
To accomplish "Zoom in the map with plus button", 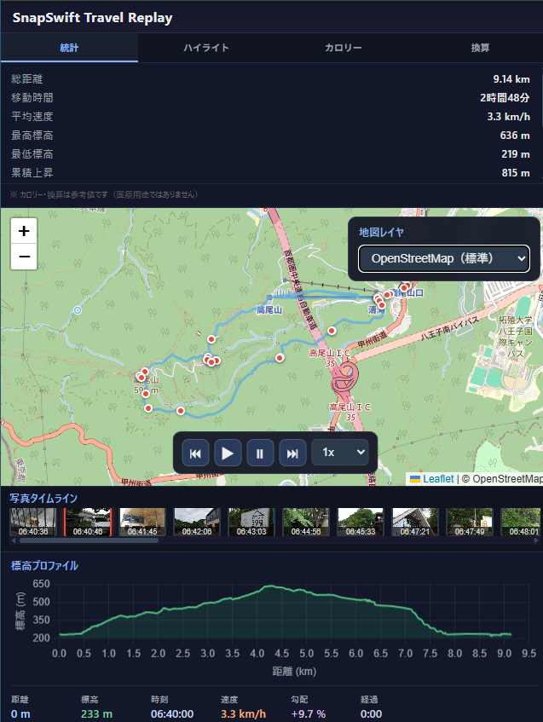I will (24, 231).
